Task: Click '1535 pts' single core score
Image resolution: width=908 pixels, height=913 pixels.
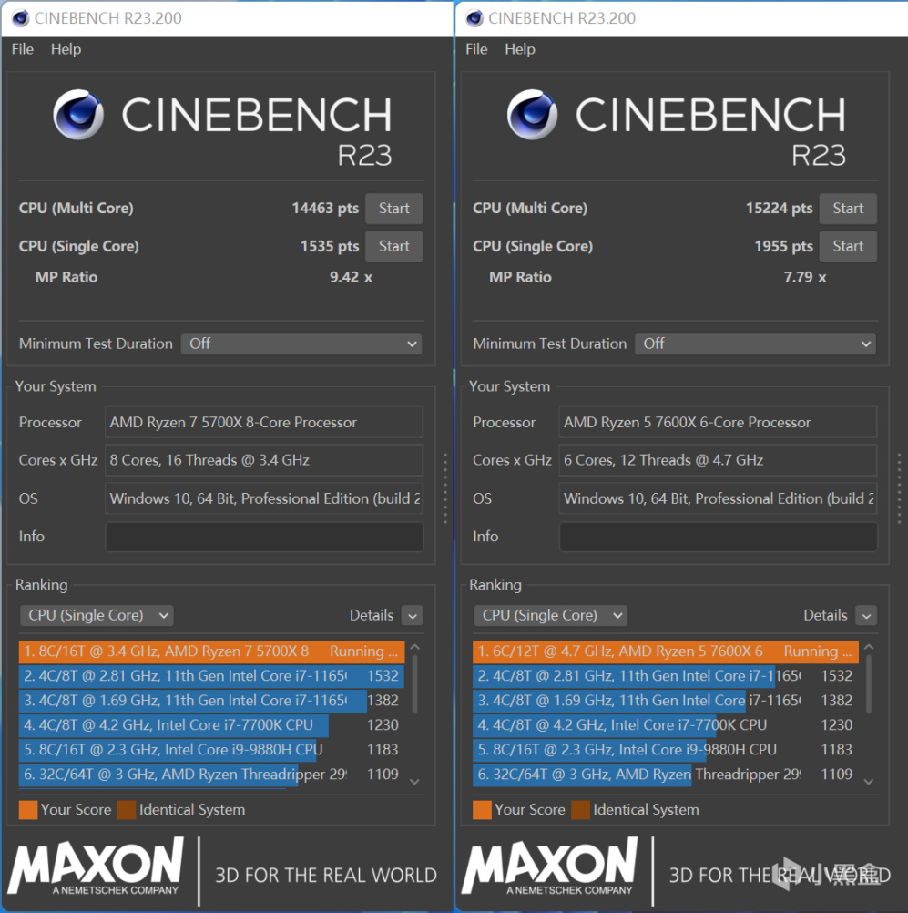Action: [x=330, y=246]
